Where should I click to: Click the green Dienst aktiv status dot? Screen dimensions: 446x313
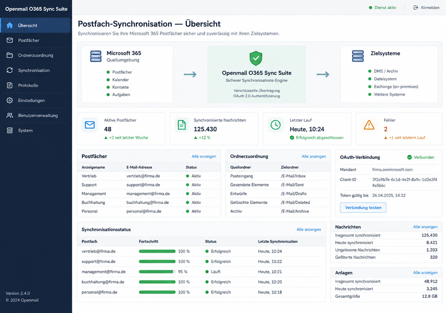tap(370, 8)
